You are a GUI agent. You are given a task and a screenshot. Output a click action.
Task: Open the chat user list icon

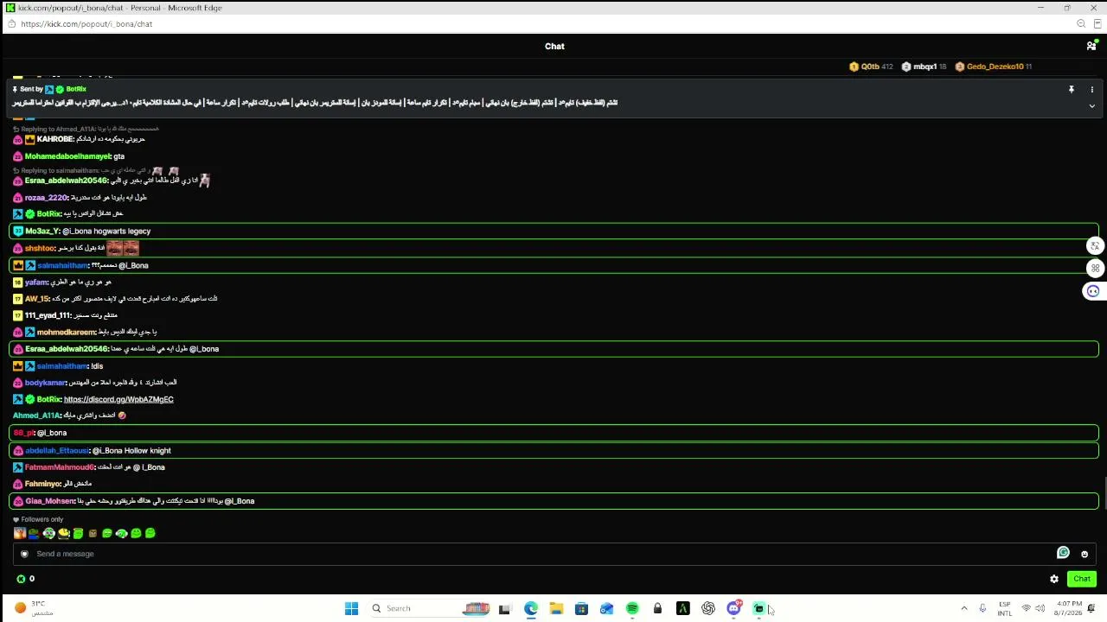pos(1091,46)
